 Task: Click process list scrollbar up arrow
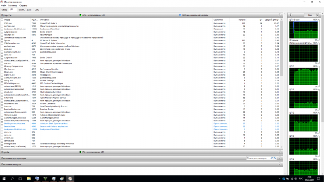282,19
